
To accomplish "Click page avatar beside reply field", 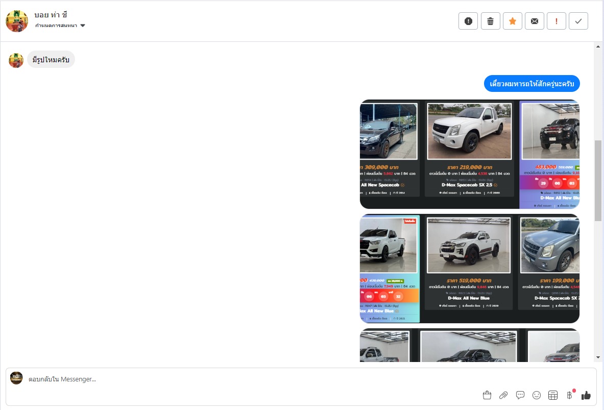I will click(16, 378).
